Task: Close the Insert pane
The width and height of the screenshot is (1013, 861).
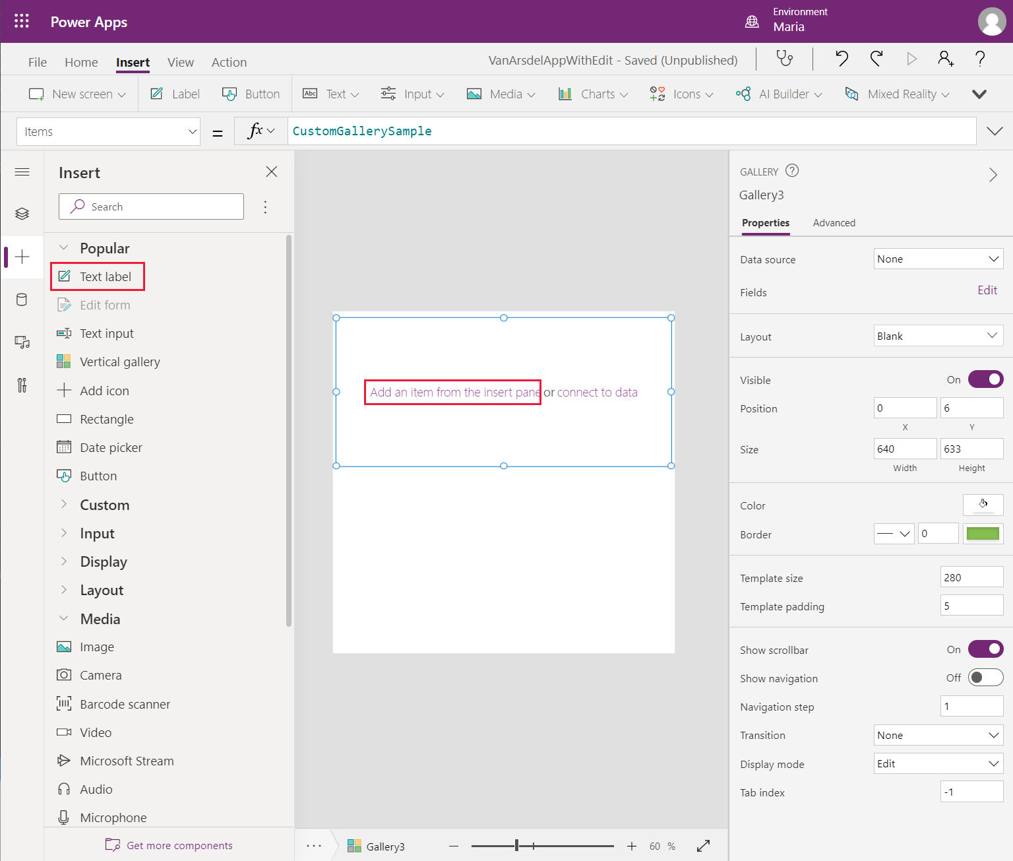Action: (x=271, y=172)
